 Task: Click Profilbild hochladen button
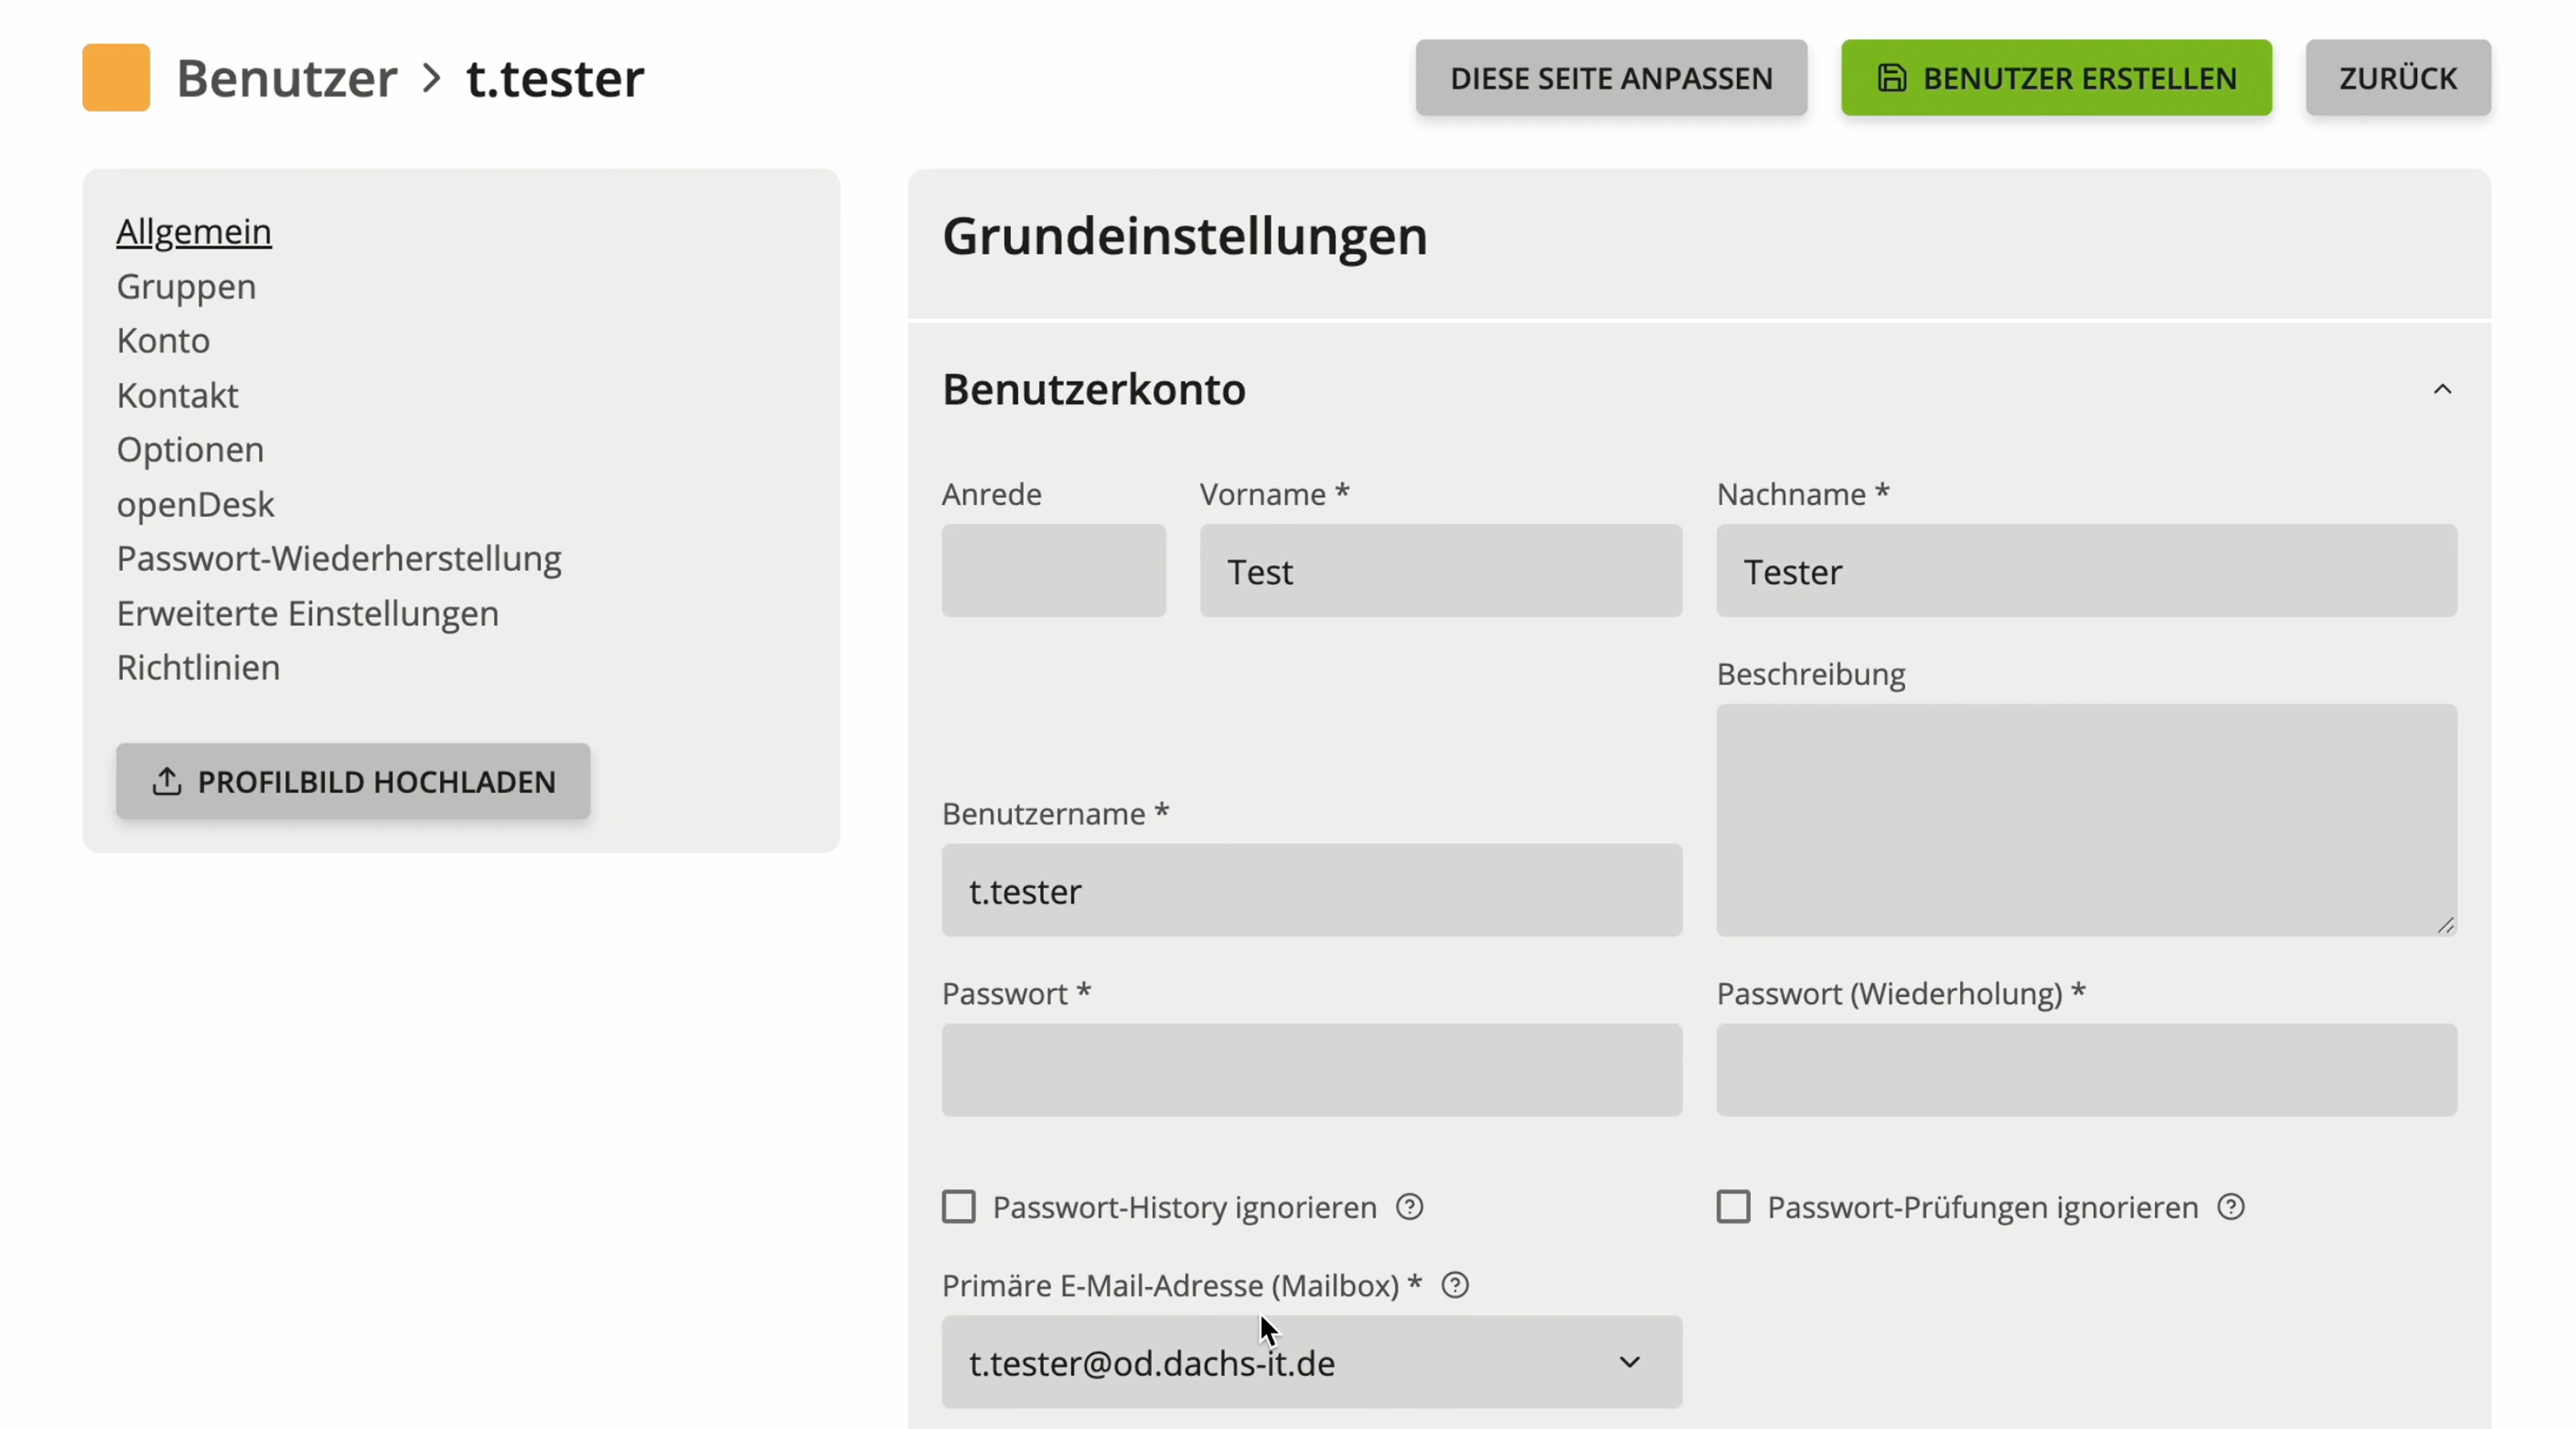tap(353, 781)
